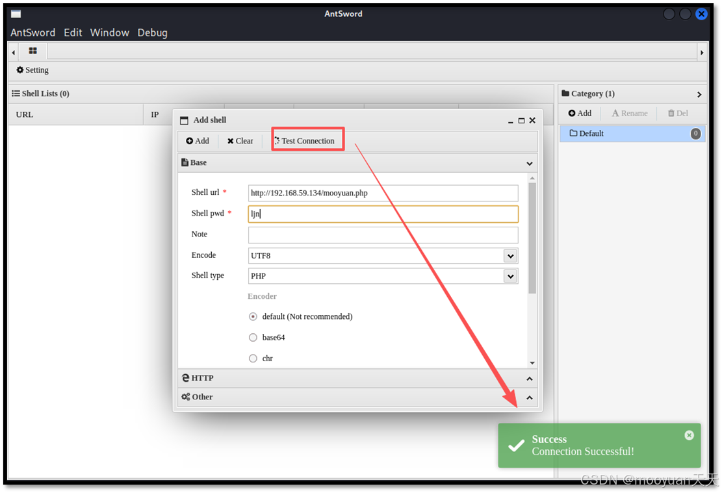Delete category with Del button
The image size is (722, 493).
pos(678,113)
